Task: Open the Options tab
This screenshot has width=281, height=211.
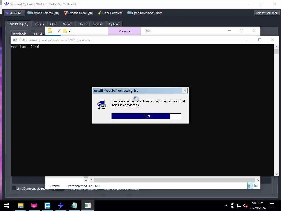Action: click(x=114, y=24)
